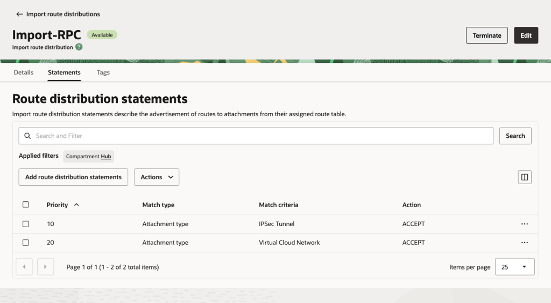Select the checkbox for priority 20 row

pyautogui.click(x=26, y=243)
